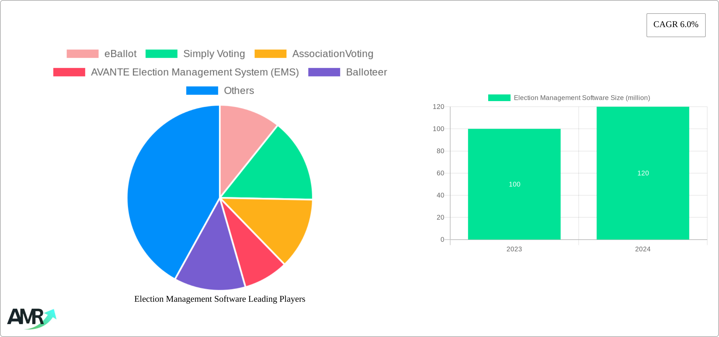The image size is (719, 337).
Task: Click the AVANTE red legend swatch
Action: point(69,72)
